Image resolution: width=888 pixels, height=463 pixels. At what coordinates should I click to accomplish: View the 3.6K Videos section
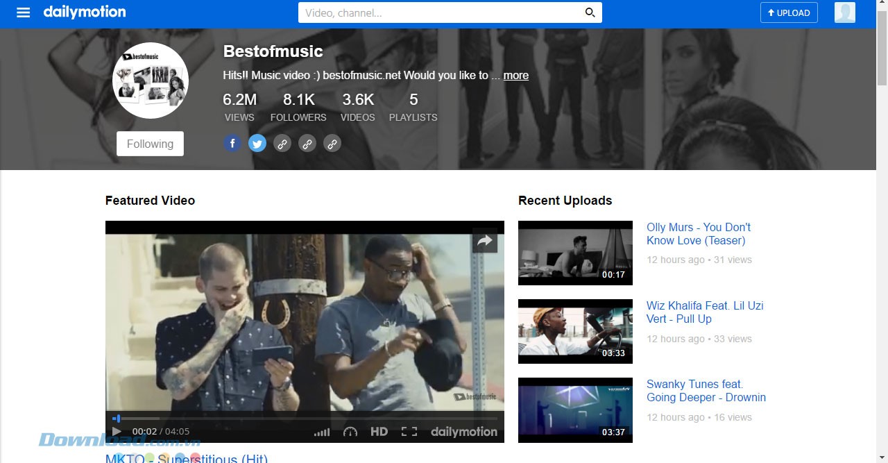(x=358, y=108)
